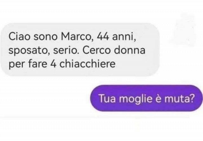
Task: Tap the purple reply bubble
Action: pyautogui.click(x=147, y=98)
